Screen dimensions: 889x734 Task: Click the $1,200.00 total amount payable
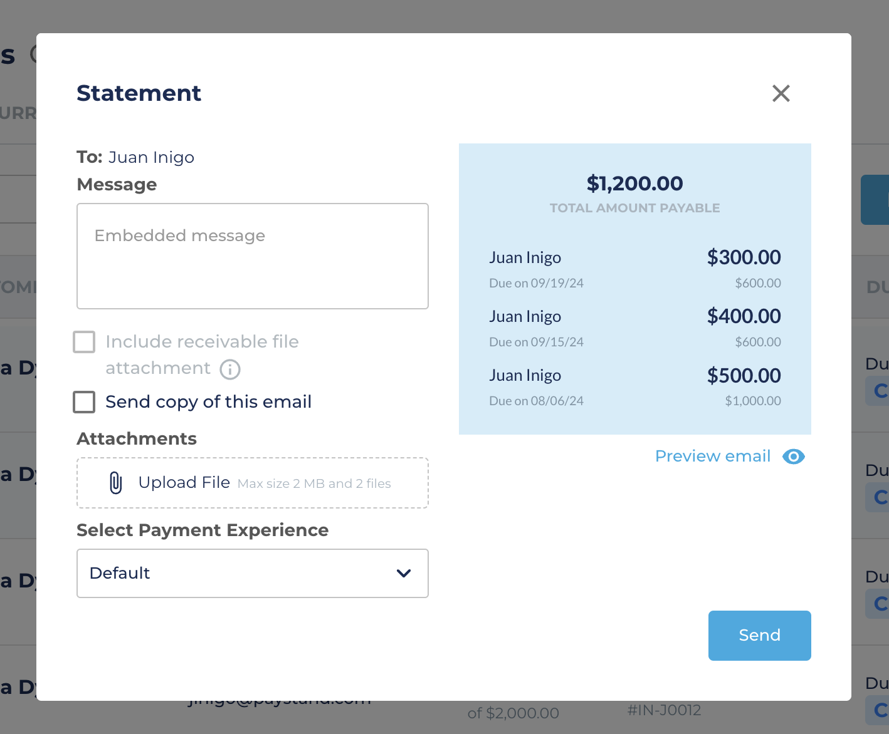coord(634,183)
